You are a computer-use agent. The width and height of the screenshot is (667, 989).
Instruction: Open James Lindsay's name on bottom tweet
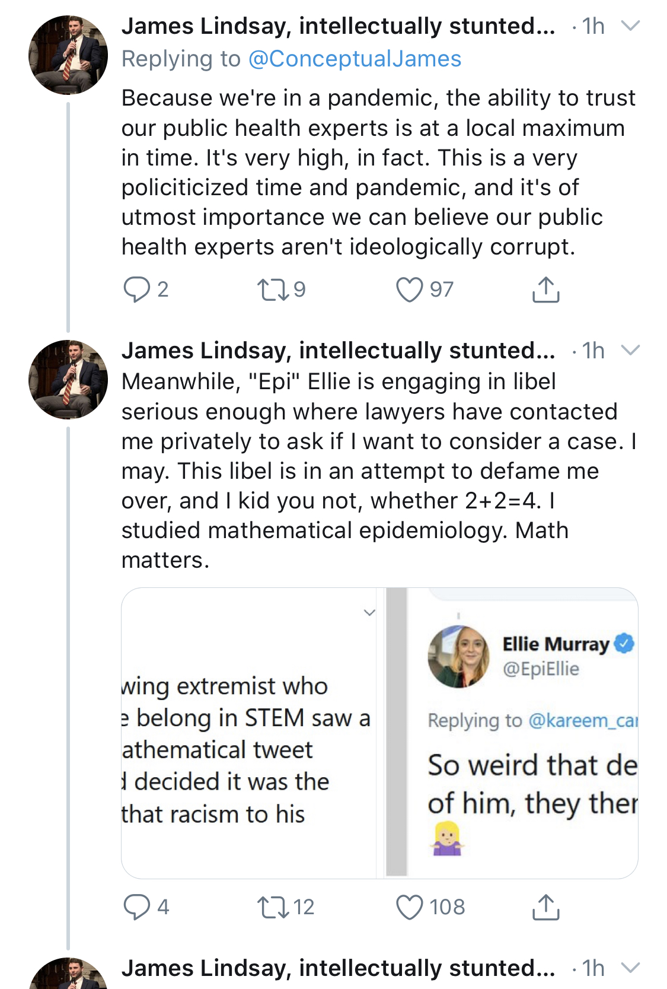338,968
